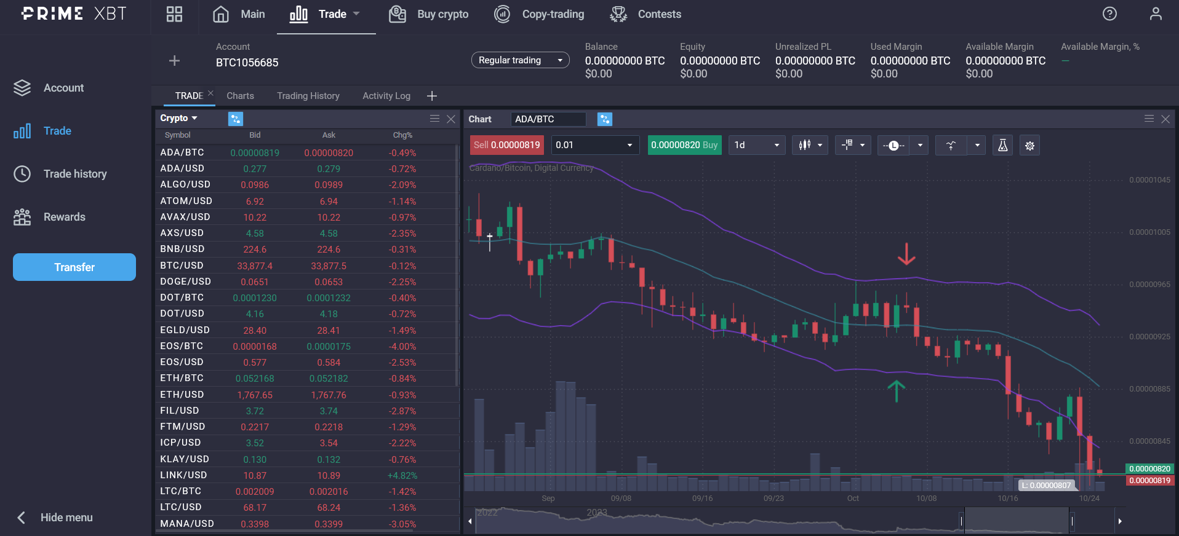
Task: Click the blue Transfer button
Action: click(x=74, y=267)
